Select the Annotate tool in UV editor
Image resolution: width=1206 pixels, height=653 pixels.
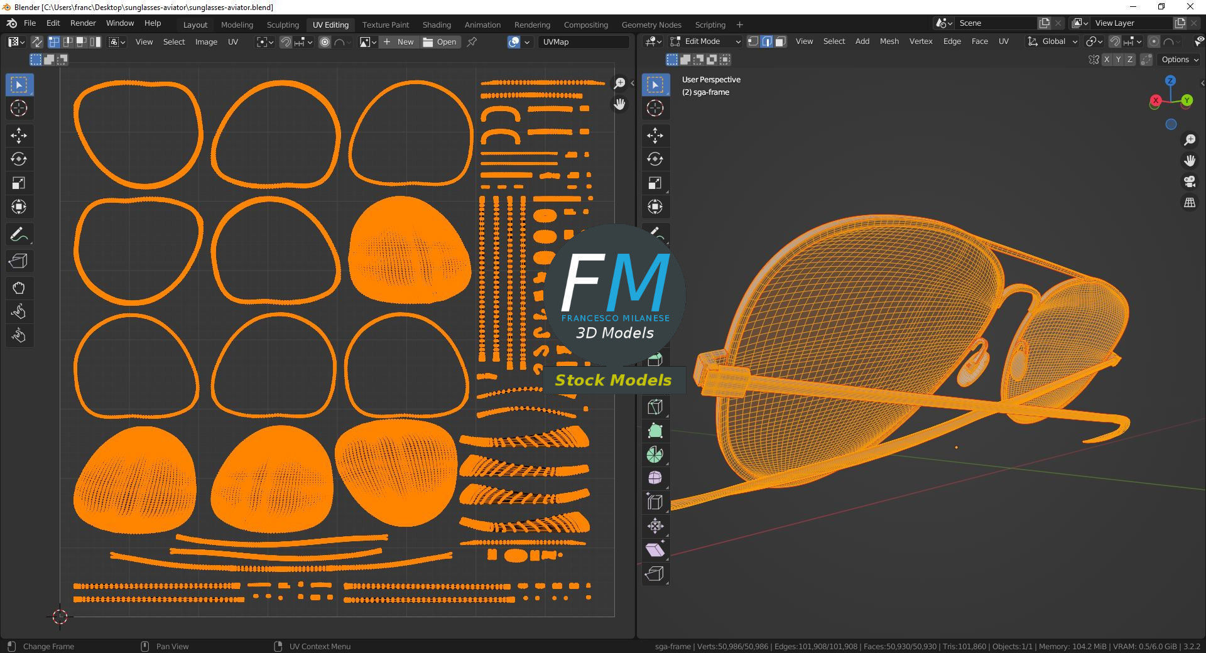click(x=19, y=235)
